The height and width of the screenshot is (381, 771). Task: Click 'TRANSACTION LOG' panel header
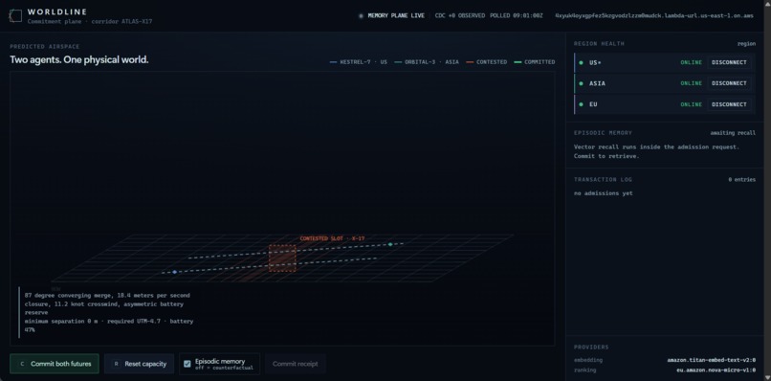pyautogui.click(x=603, y=180)
